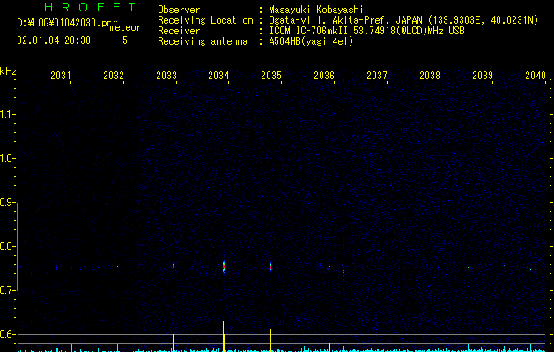Click time marker 2040
Screen dimensions: 554x352
point(536,76)
